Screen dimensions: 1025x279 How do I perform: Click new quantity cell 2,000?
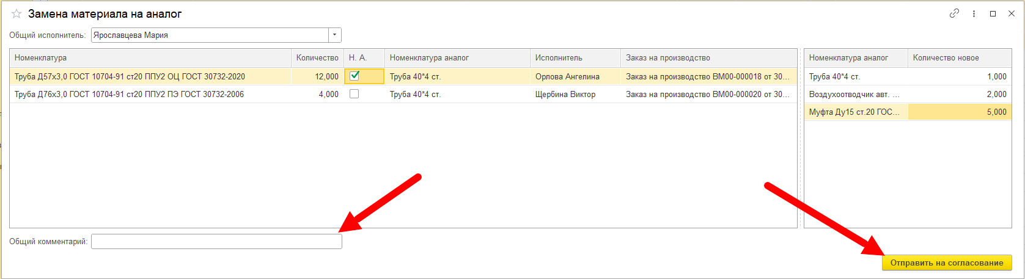[x=960, y=94]
